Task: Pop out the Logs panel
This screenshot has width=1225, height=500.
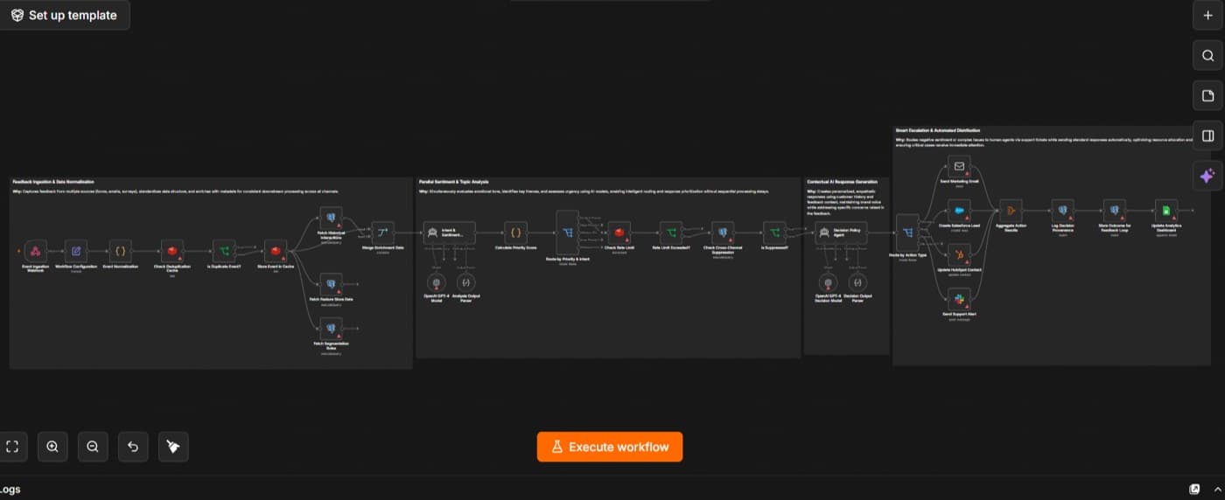Action: 1195,490
